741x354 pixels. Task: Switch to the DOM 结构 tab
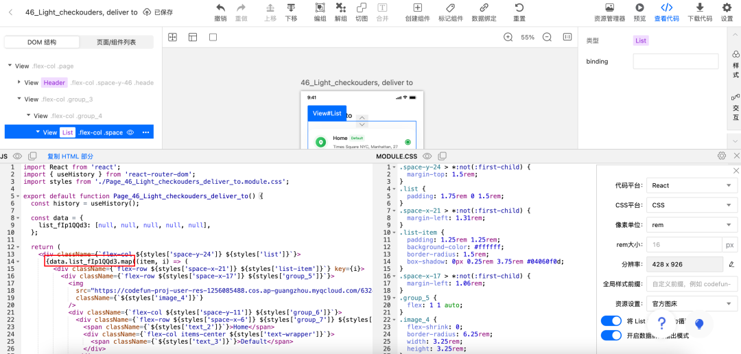pos(42,42)
